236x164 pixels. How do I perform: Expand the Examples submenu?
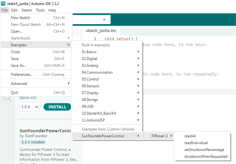(x=36, y=45)
